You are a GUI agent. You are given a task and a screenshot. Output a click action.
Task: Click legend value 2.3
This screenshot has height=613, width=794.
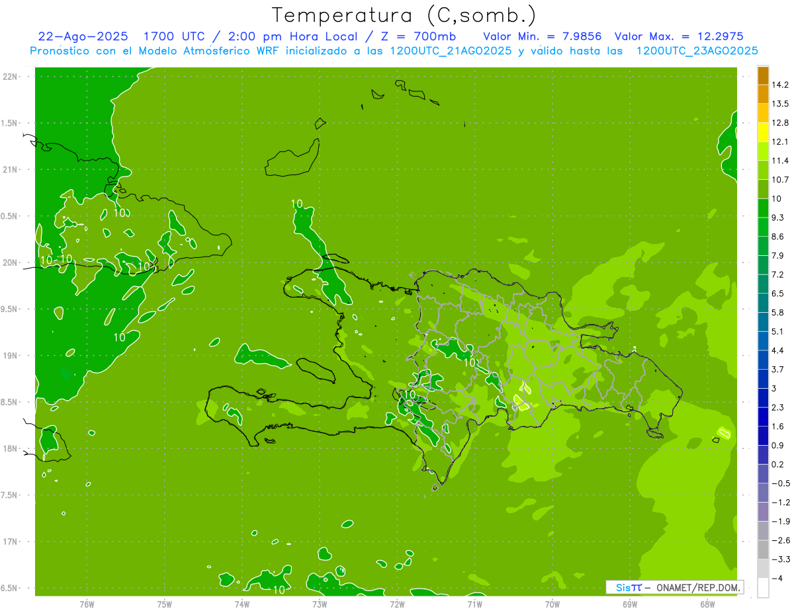[x=778, y=407]
